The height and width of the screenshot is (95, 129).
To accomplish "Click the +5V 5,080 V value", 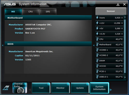I will point(119,28).
